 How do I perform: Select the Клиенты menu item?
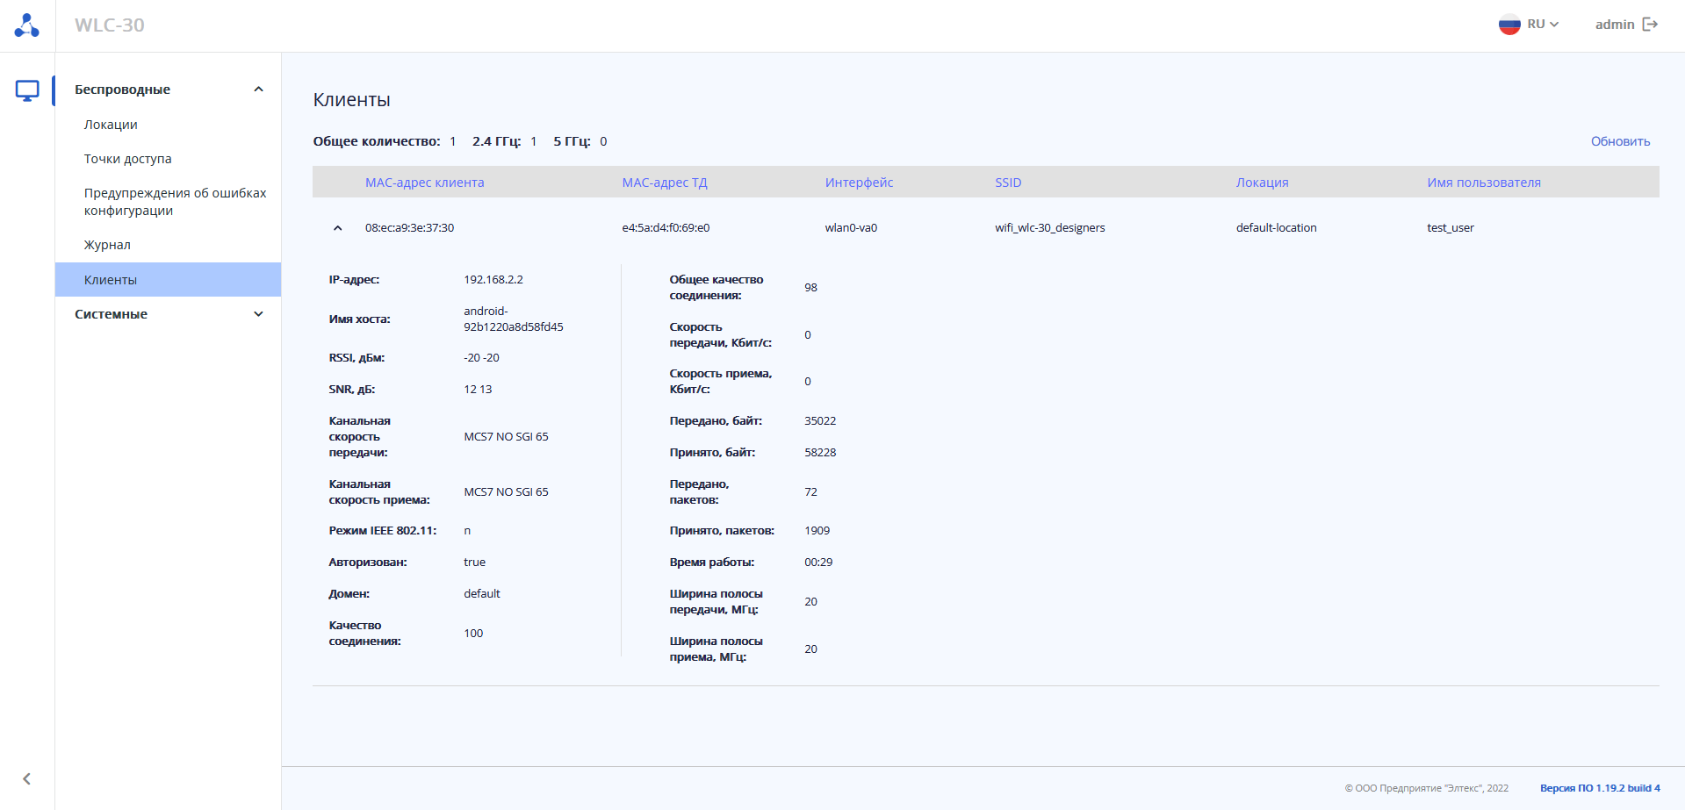[x=111, y=280]
